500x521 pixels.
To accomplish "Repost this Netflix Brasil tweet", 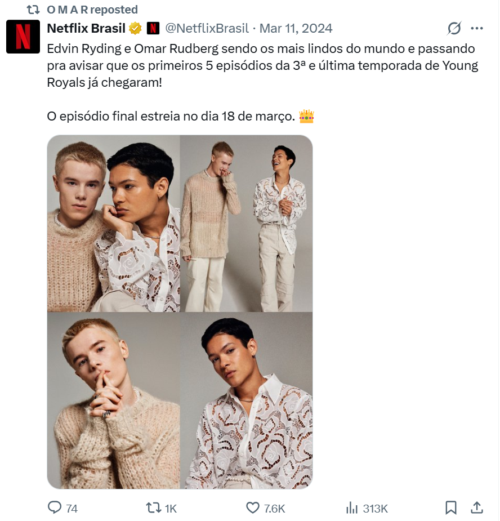I will pyautogui.click(x=153, y=507).
